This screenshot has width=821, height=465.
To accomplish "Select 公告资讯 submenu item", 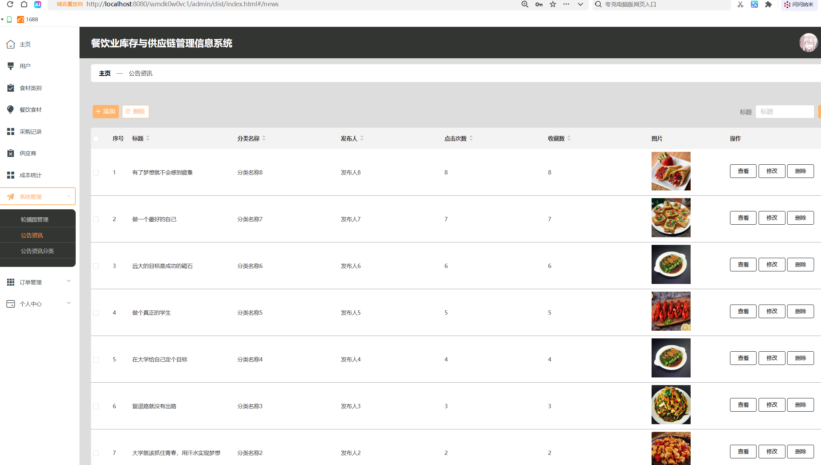I will (32, 235).
